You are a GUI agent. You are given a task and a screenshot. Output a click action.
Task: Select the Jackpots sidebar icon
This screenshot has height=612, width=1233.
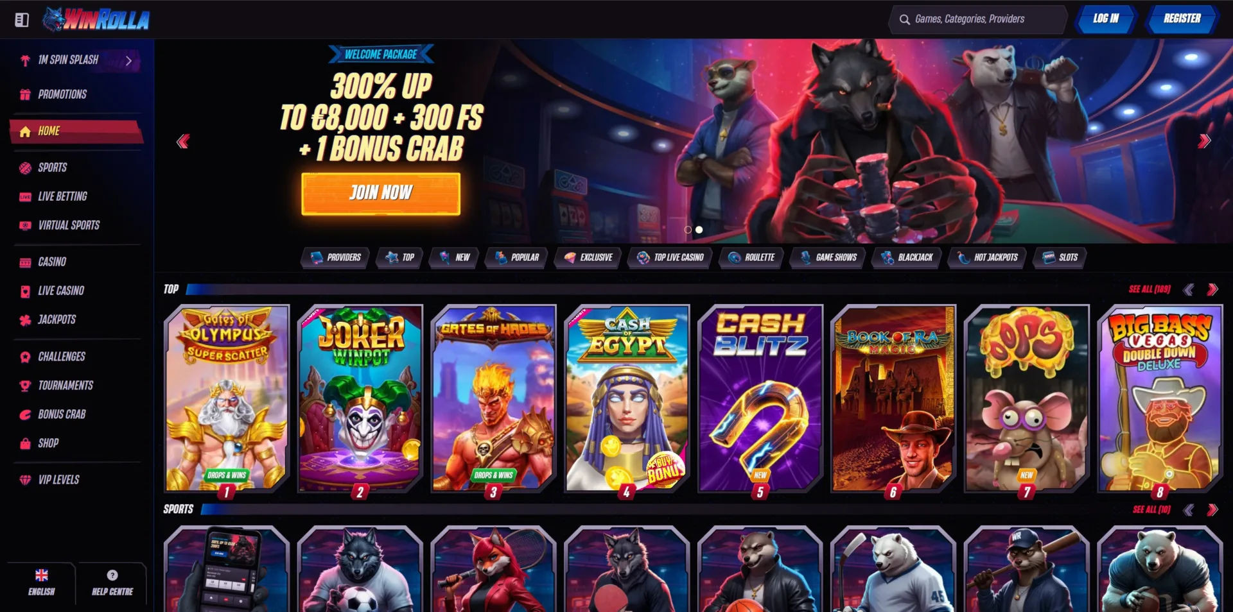25,319
